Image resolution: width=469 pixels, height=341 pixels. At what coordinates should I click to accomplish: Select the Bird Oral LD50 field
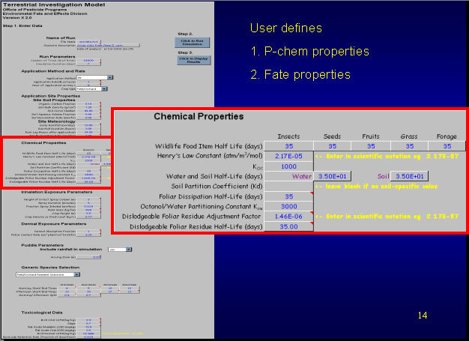click(88, 320)
